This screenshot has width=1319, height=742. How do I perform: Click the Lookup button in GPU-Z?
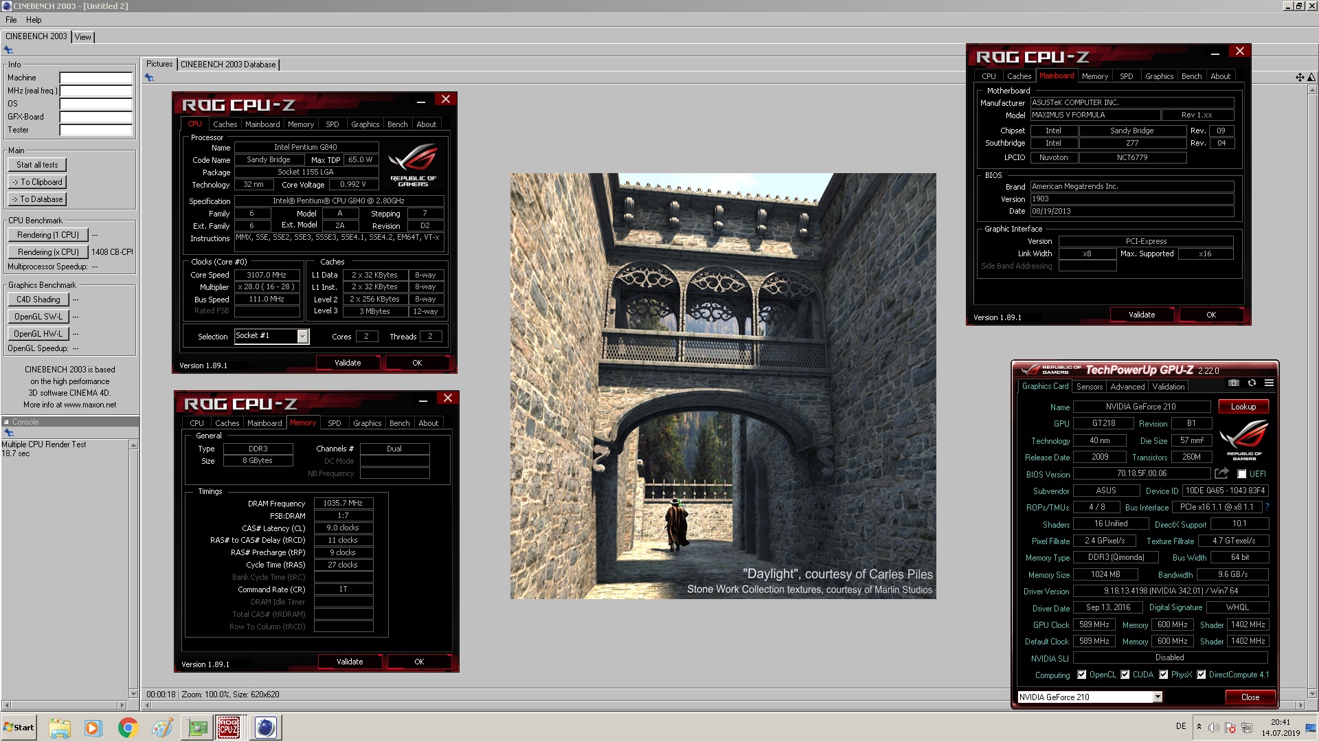click(x=1243, y=407)
